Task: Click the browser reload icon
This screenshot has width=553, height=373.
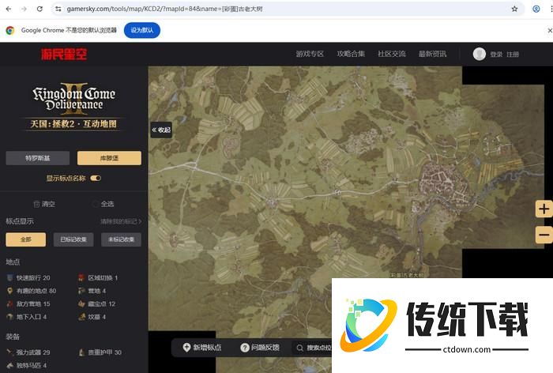Action: click(x=39, y=9)
